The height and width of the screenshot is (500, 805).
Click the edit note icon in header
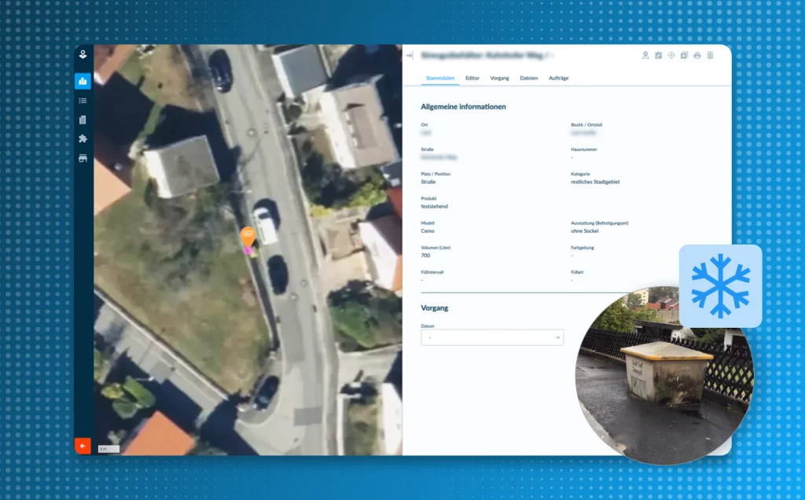click(659, 56)
